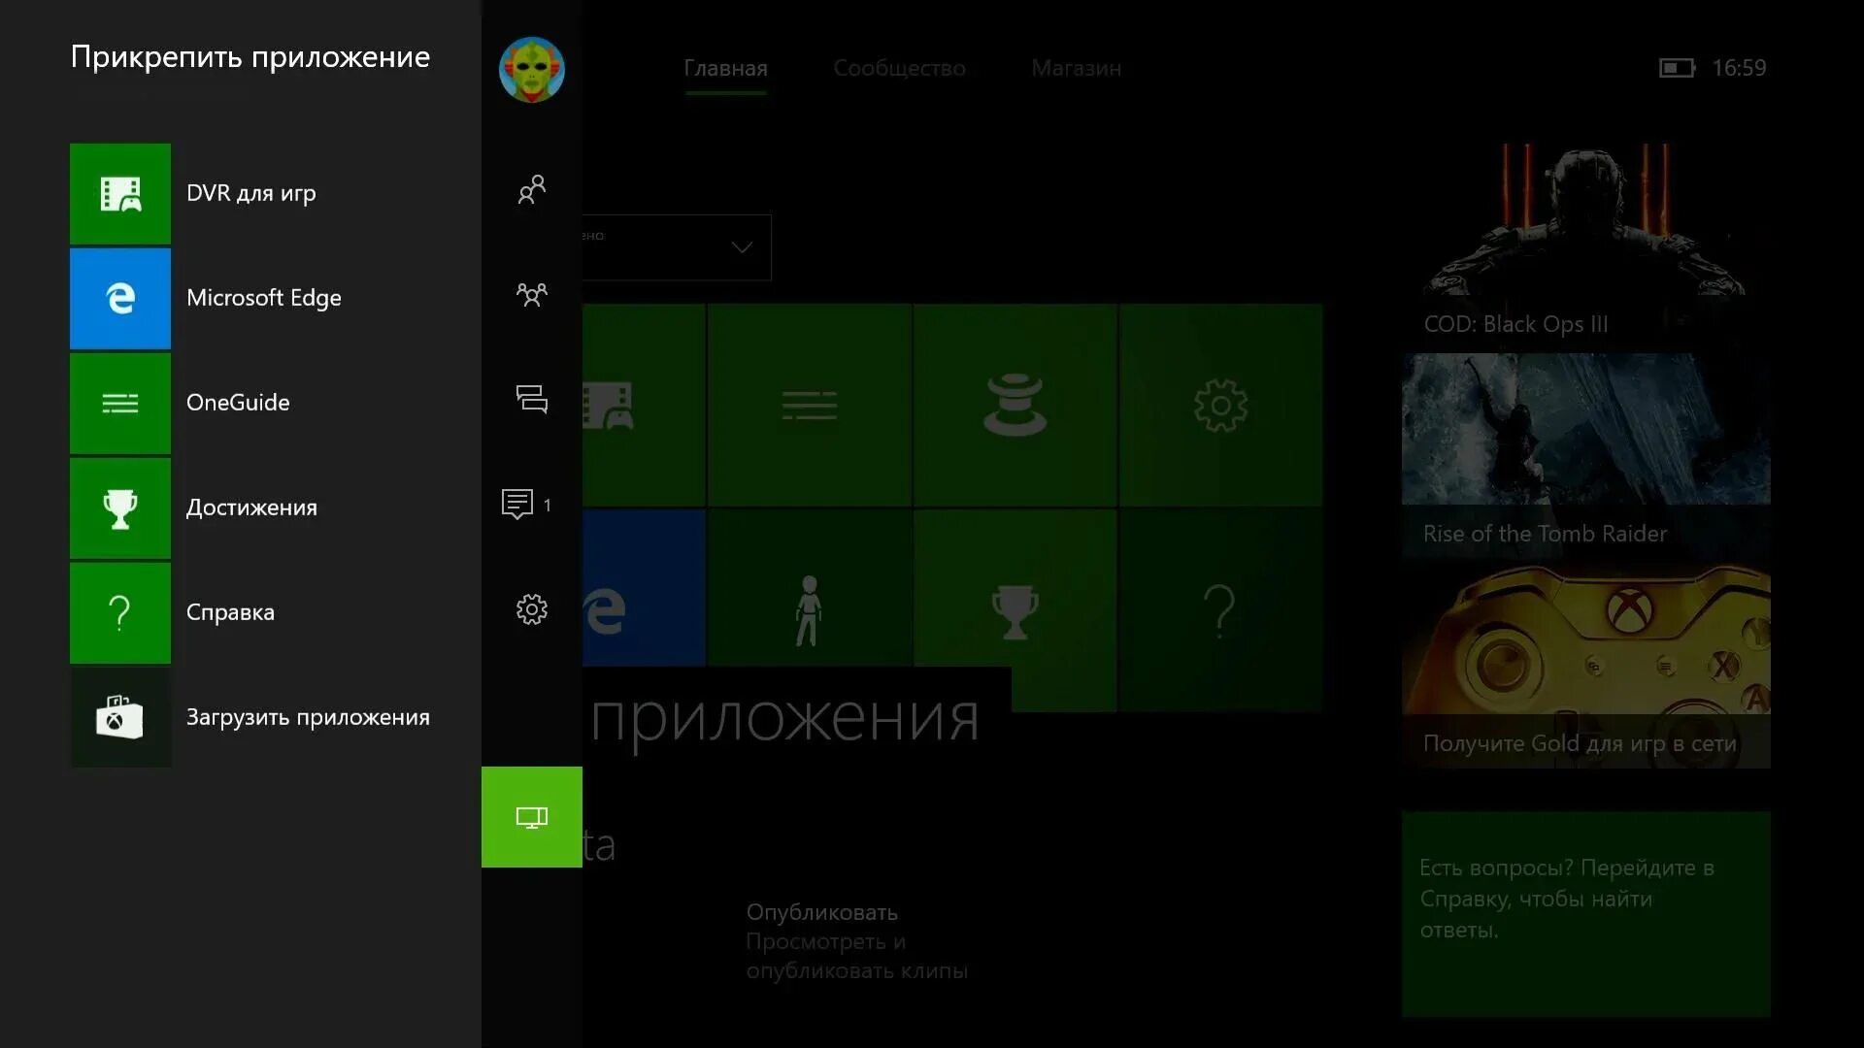Select the green pins screen button

pyautogui.click(x=531, y=817)
